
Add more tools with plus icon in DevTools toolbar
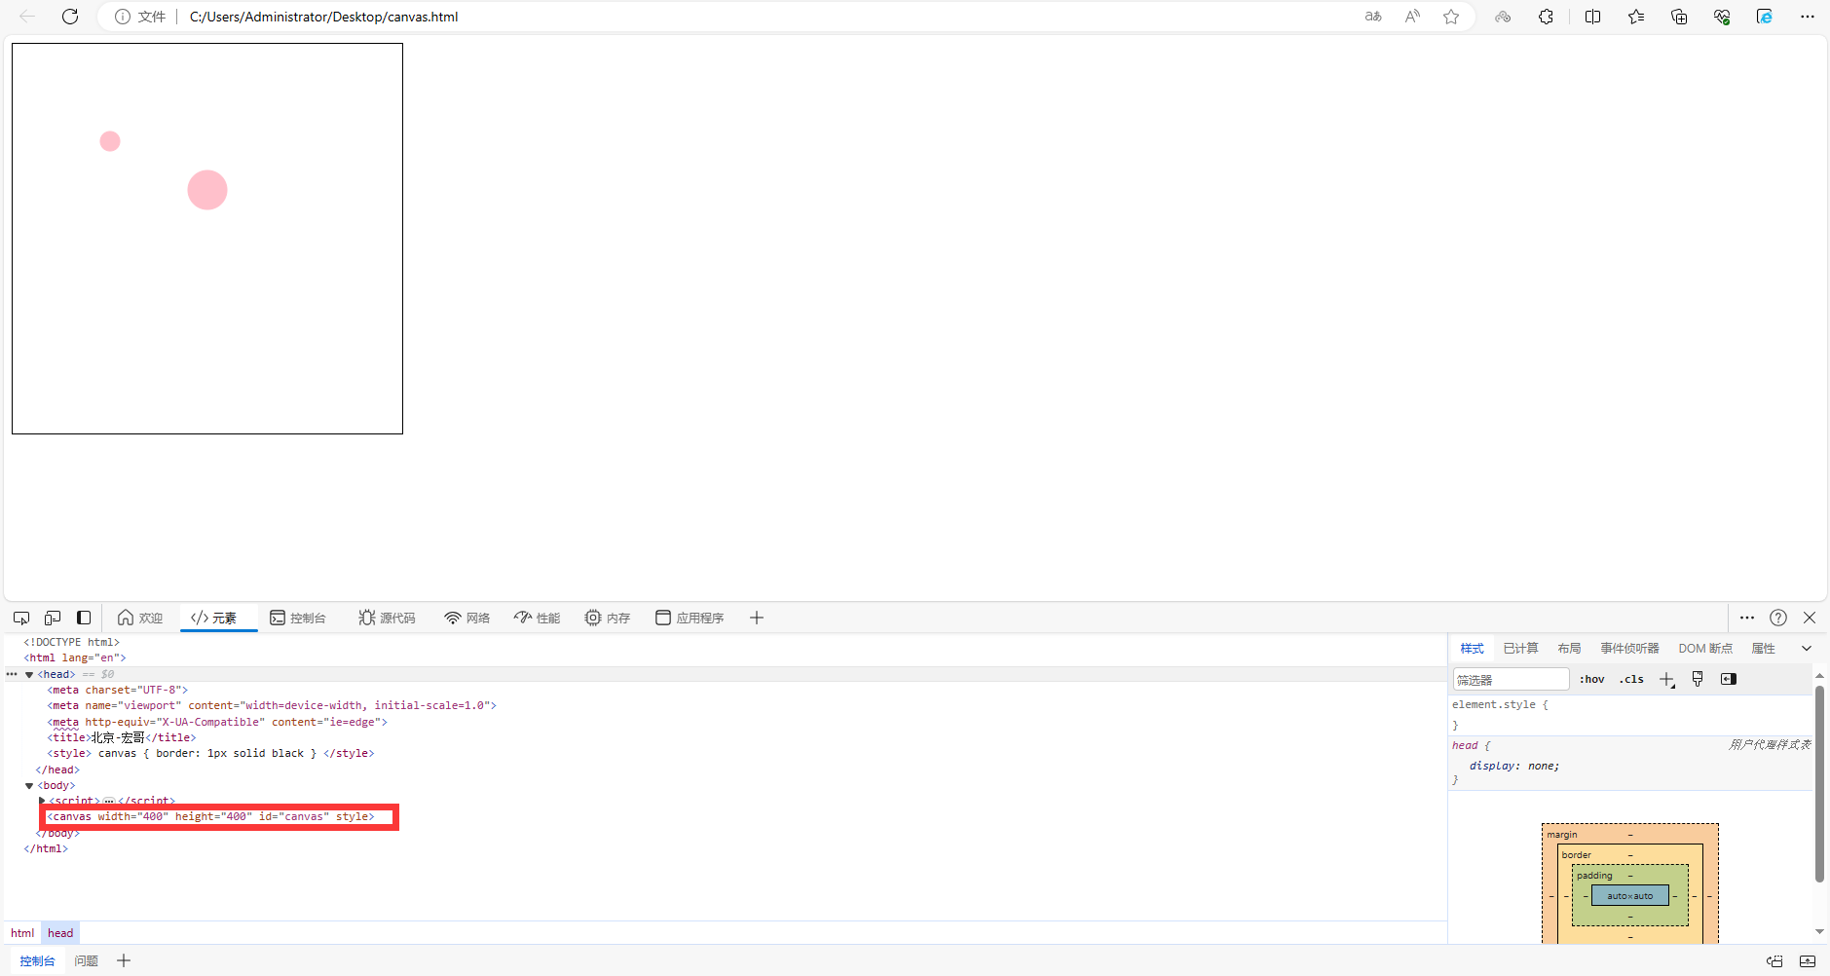point(757,618)
